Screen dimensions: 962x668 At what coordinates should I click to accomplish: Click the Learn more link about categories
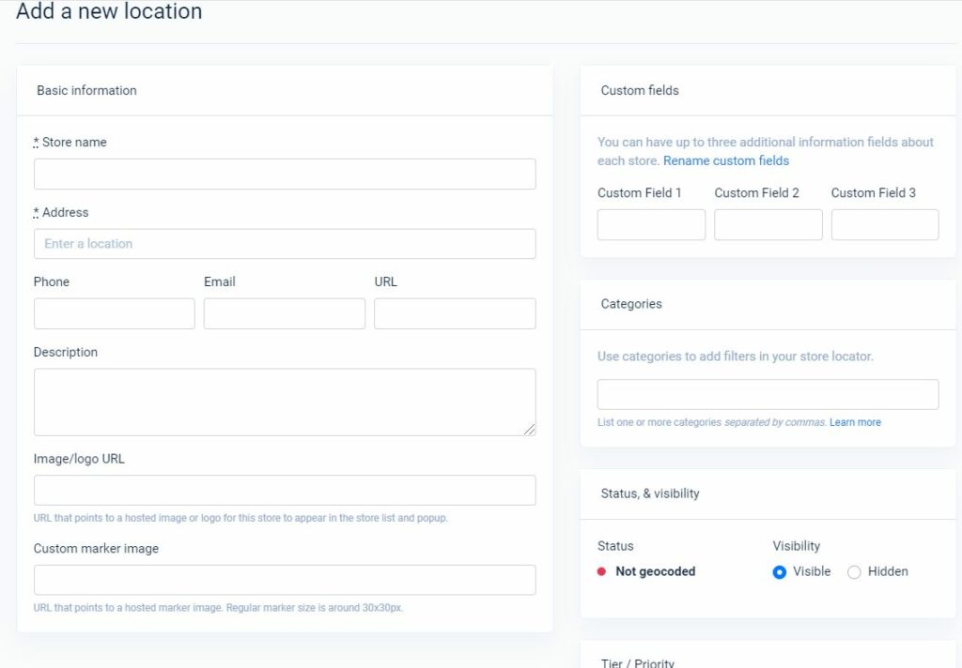(855, 422)
